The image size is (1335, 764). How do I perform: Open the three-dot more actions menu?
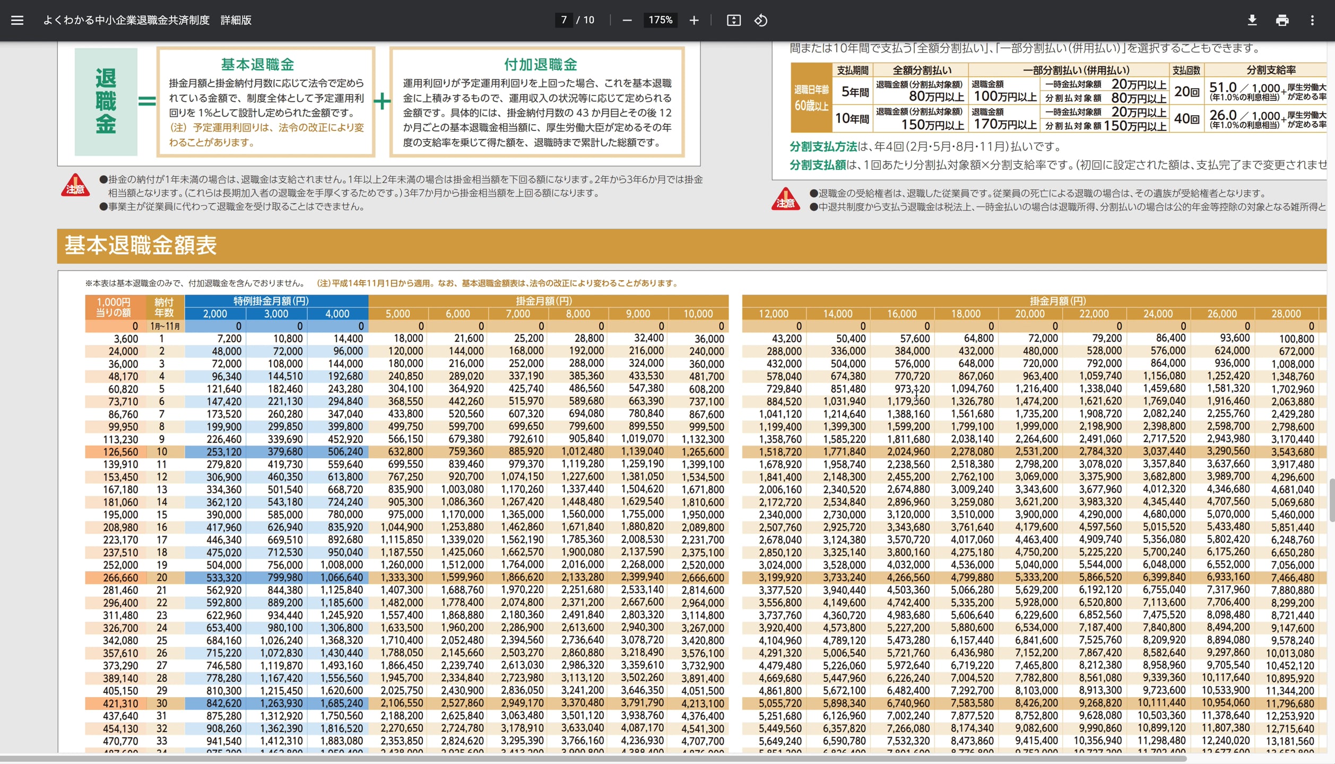[1313, 20]
